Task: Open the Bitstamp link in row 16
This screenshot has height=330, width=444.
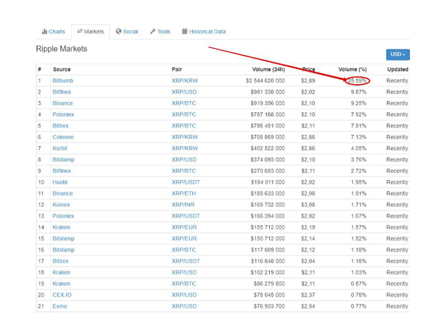Action: click(x=63, y=250)
